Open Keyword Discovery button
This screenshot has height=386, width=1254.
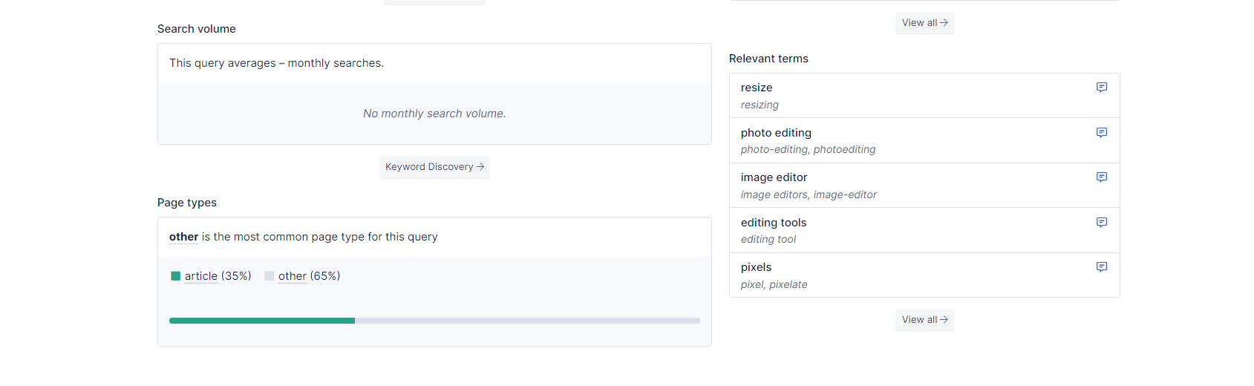click(x=434, y=167)
